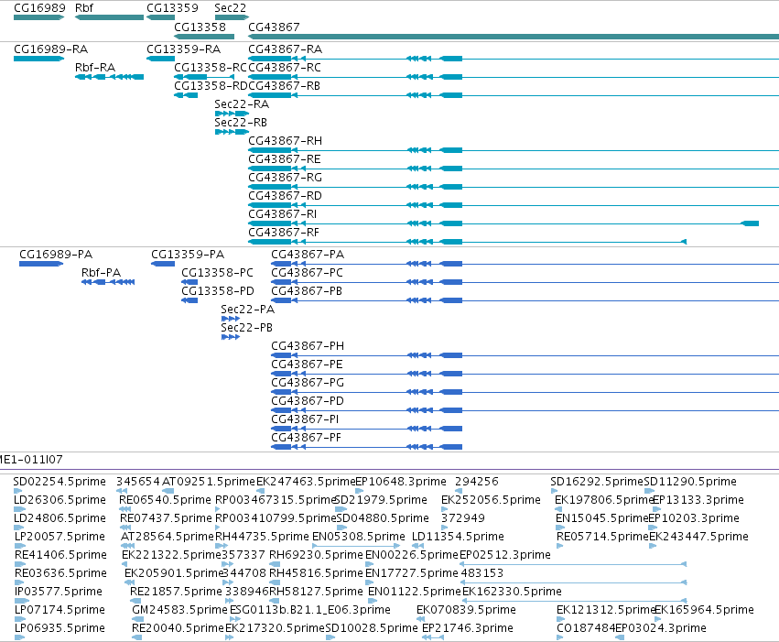Click Sec22-PA protein label
The image size is (779, 642).
point(248,309)
